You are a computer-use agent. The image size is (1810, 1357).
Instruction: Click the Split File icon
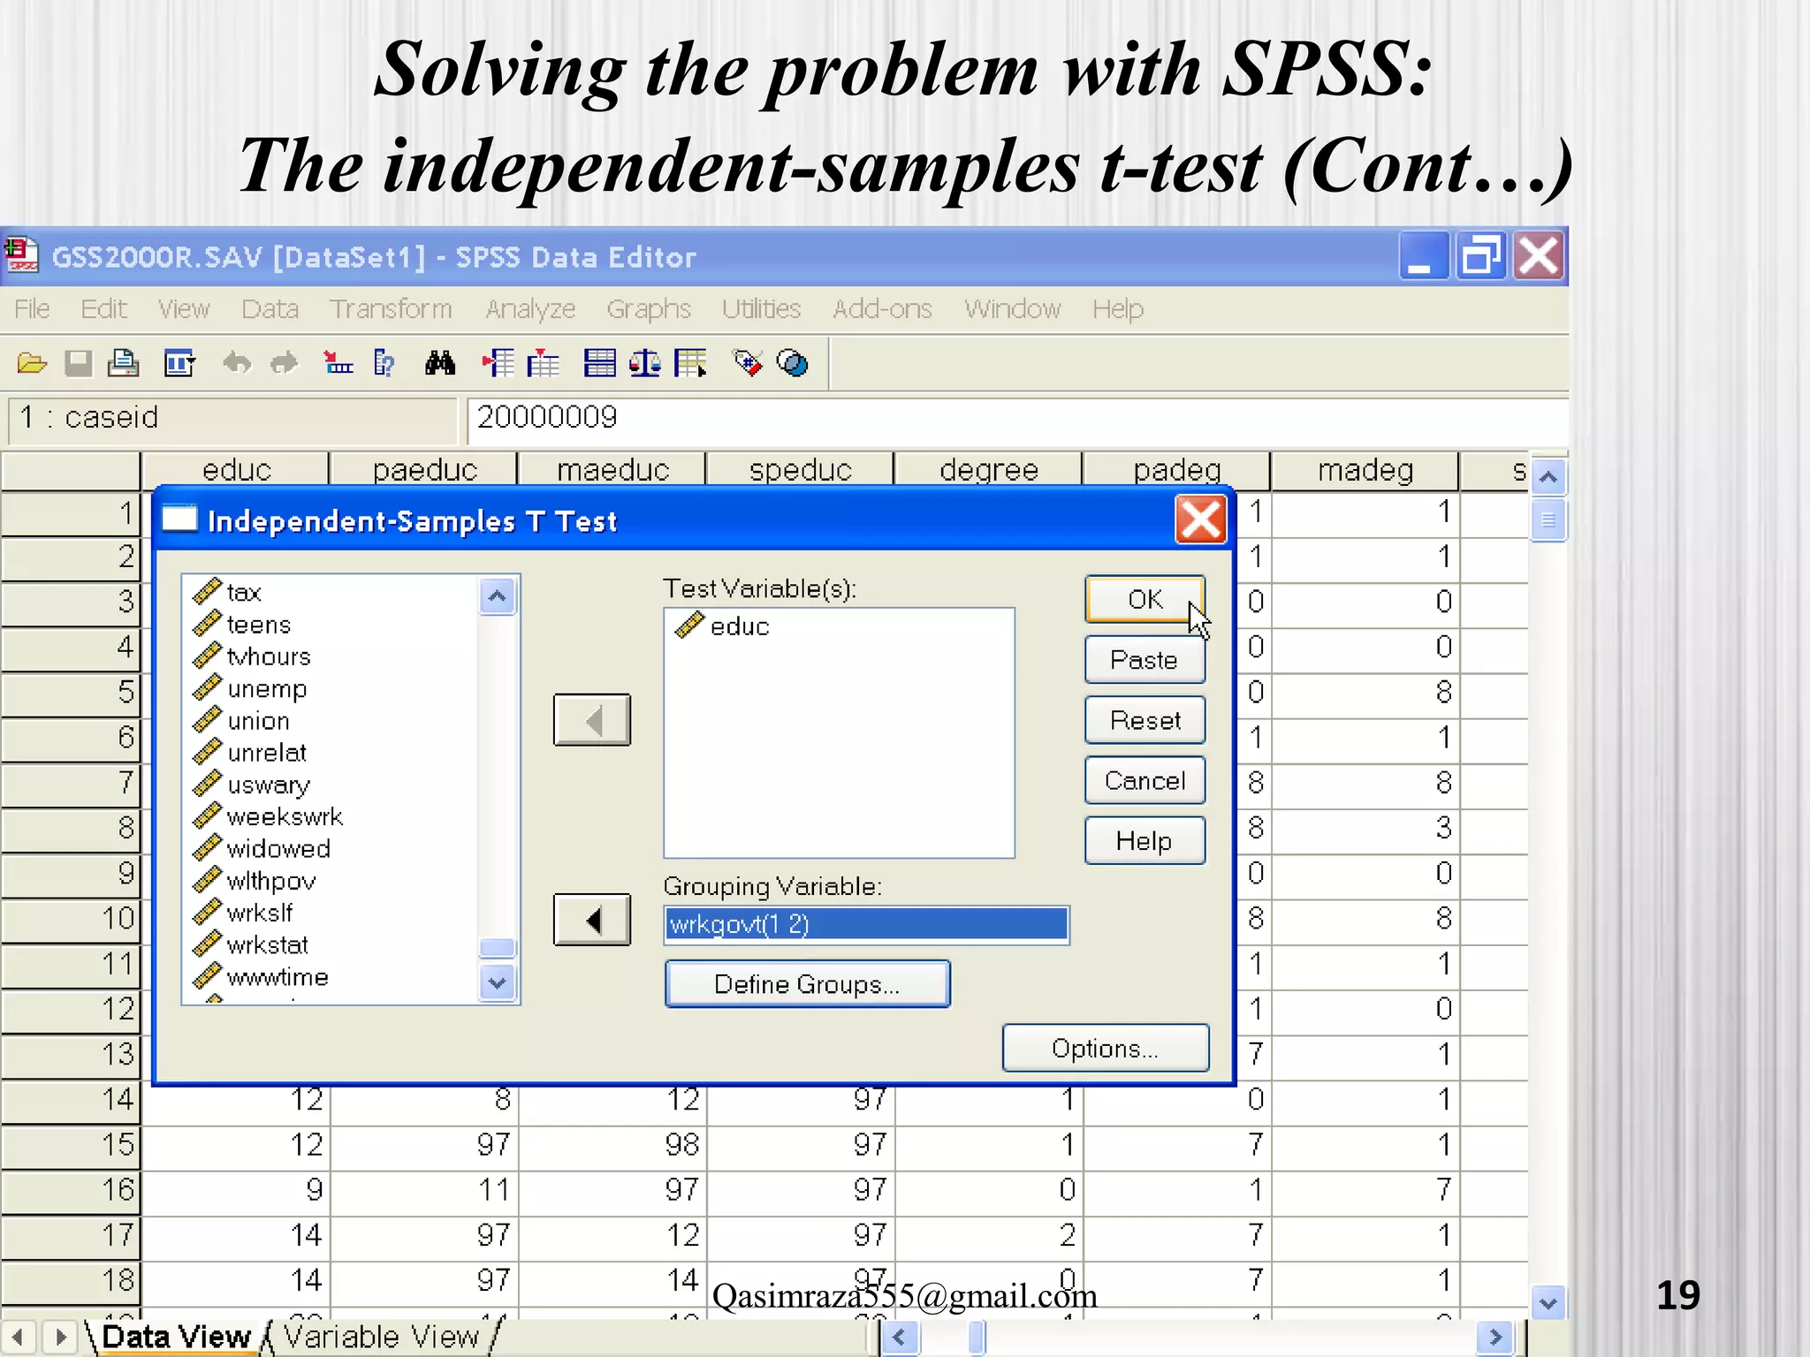(600, 363)
